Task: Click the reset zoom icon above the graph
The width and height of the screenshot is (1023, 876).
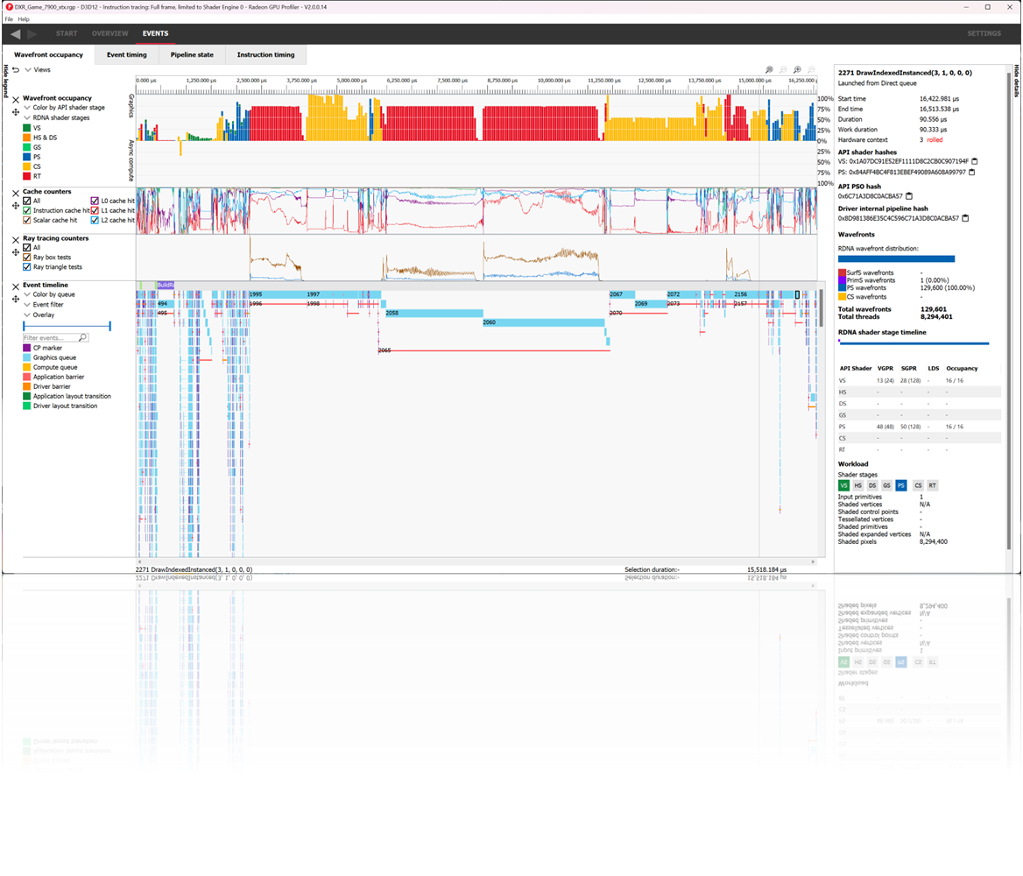Action: (x=784, y=68)
